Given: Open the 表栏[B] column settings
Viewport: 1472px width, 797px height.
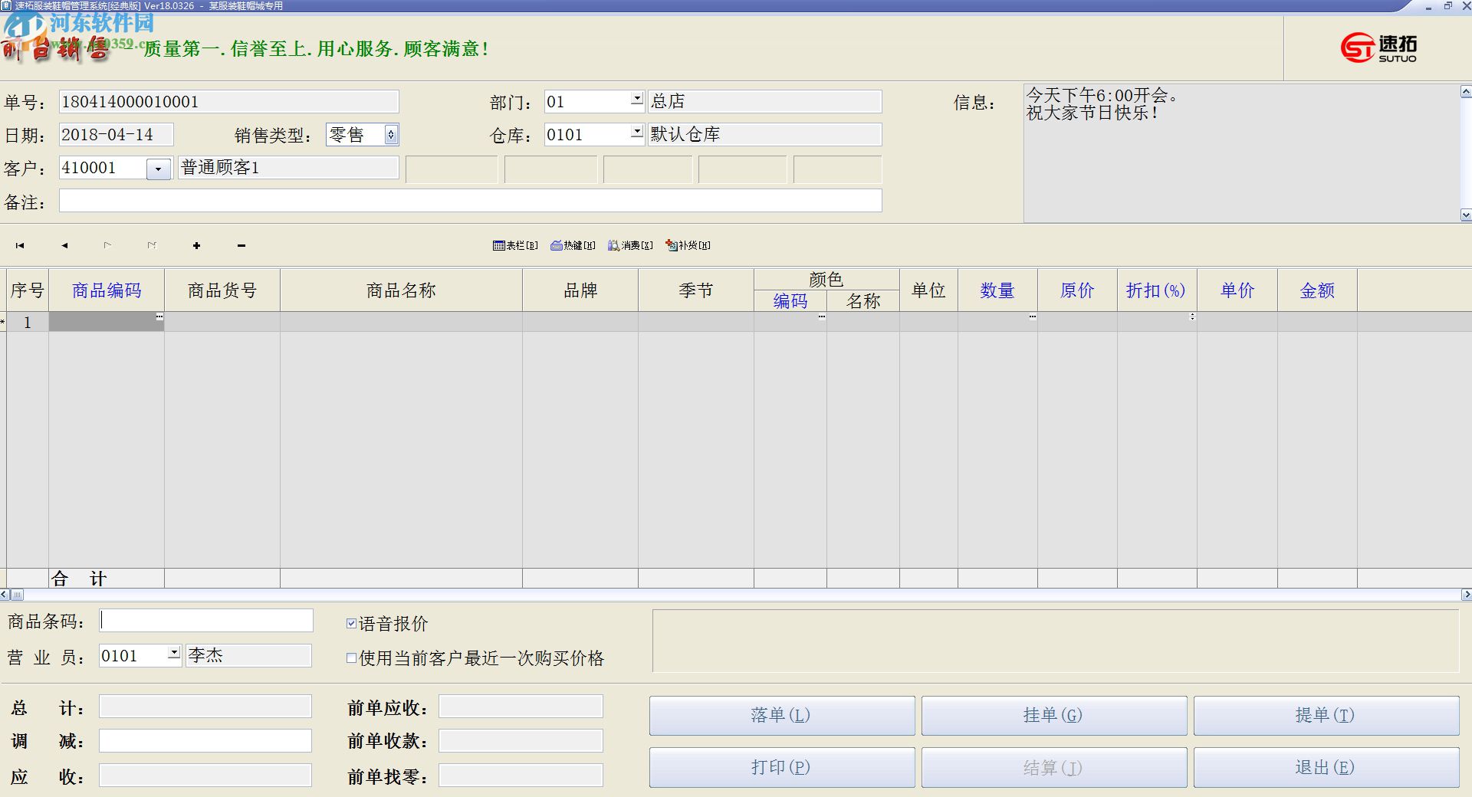Looking at the screenshot, I should coord(515,245).
